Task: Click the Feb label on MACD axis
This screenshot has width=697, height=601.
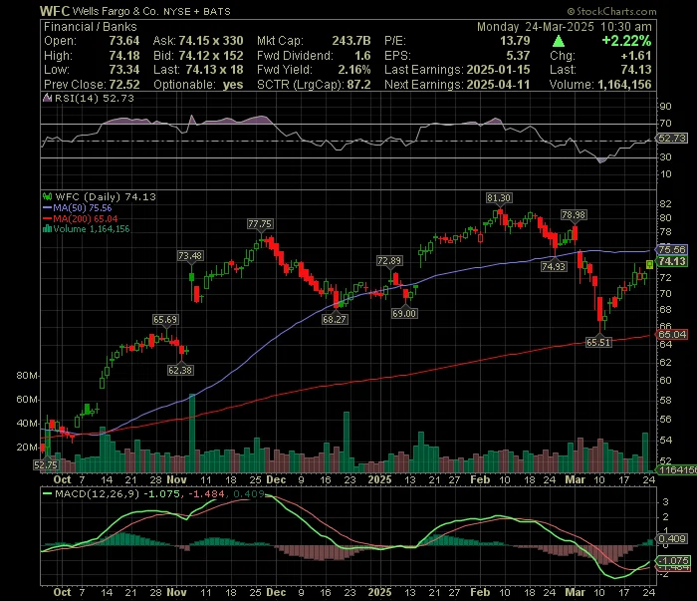Action: [x=480, y=593]
